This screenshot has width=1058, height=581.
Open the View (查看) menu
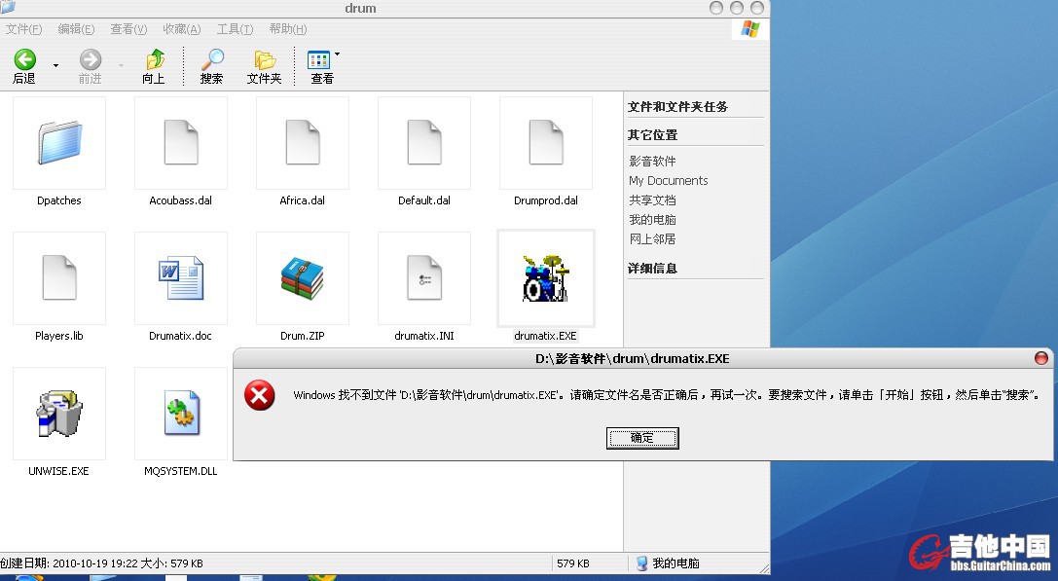[128, 29]
